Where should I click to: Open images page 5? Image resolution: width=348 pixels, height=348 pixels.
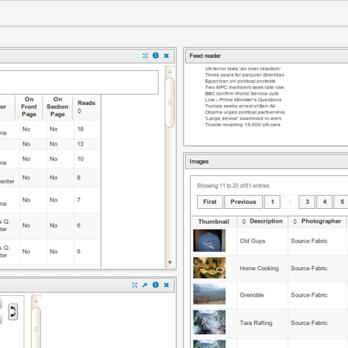pos(342,202)
